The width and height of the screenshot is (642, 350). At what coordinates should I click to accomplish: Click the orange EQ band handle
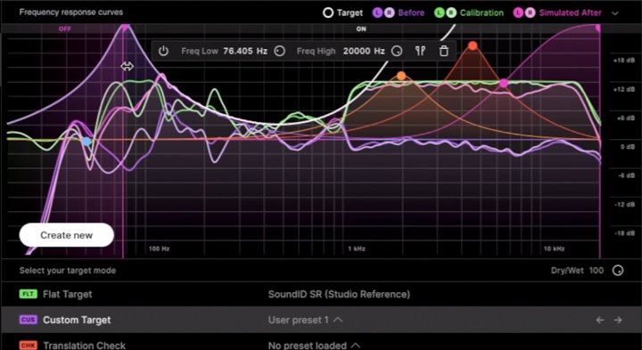[401, 76]
